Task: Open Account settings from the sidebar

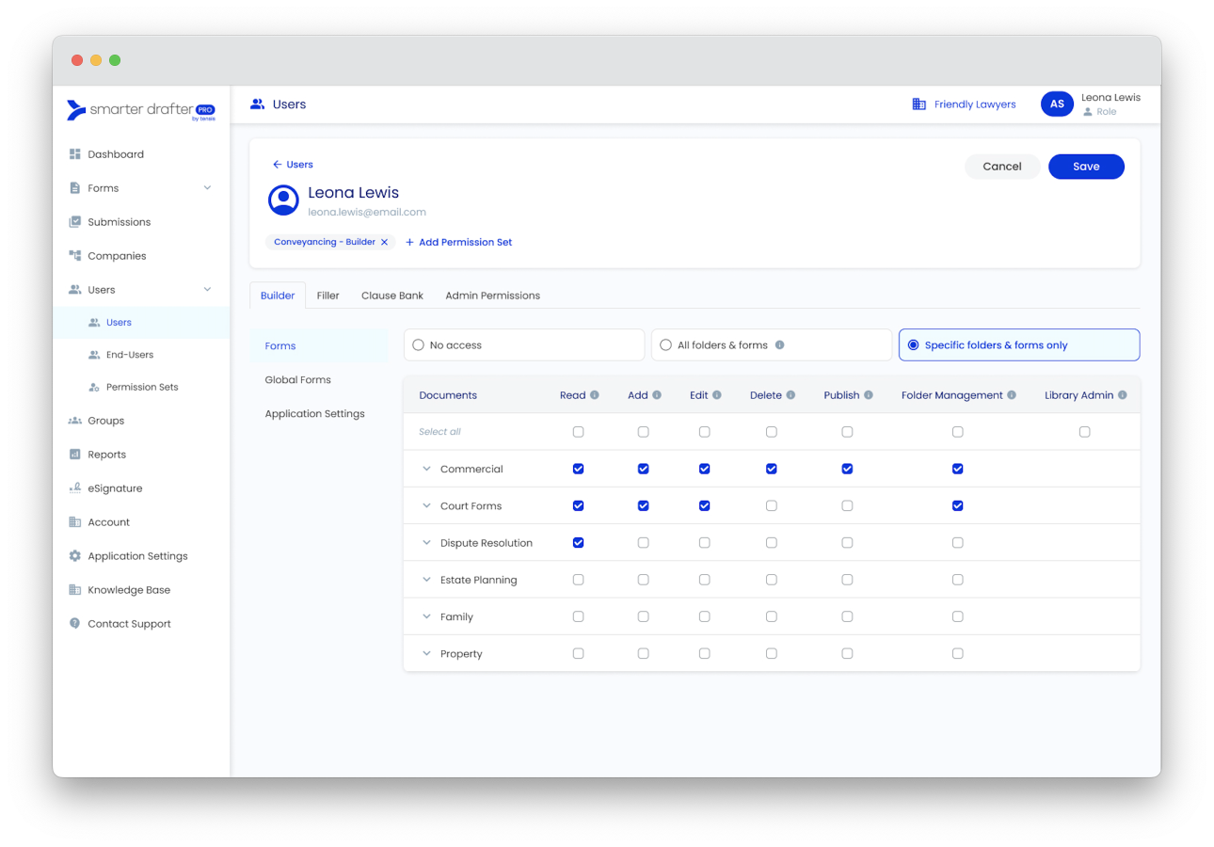Action: click(x=75, y=521)
